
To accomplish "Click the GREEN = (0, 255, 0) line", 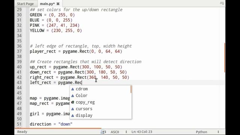I will click(52, 15).
